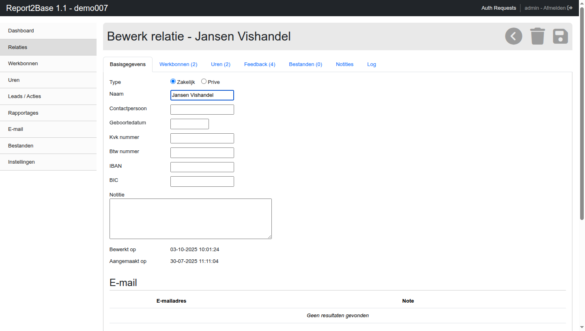Viewport: 585px width, 331px height.
Task: Click the back arrow circle icon
Action: tap(514, 36)
